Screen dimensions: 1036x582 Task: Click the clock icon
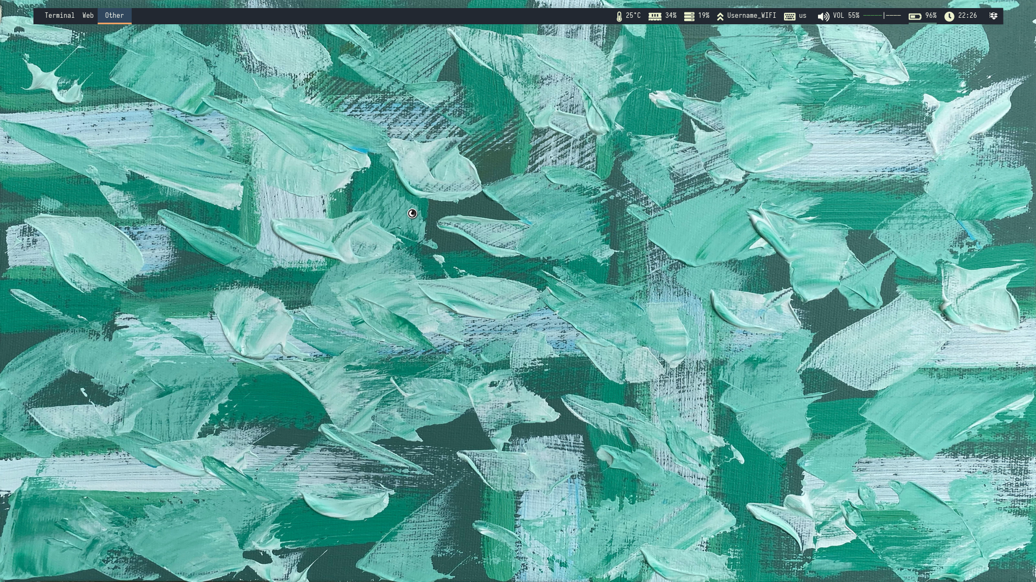pyautogui.click(x=949, y=16)
